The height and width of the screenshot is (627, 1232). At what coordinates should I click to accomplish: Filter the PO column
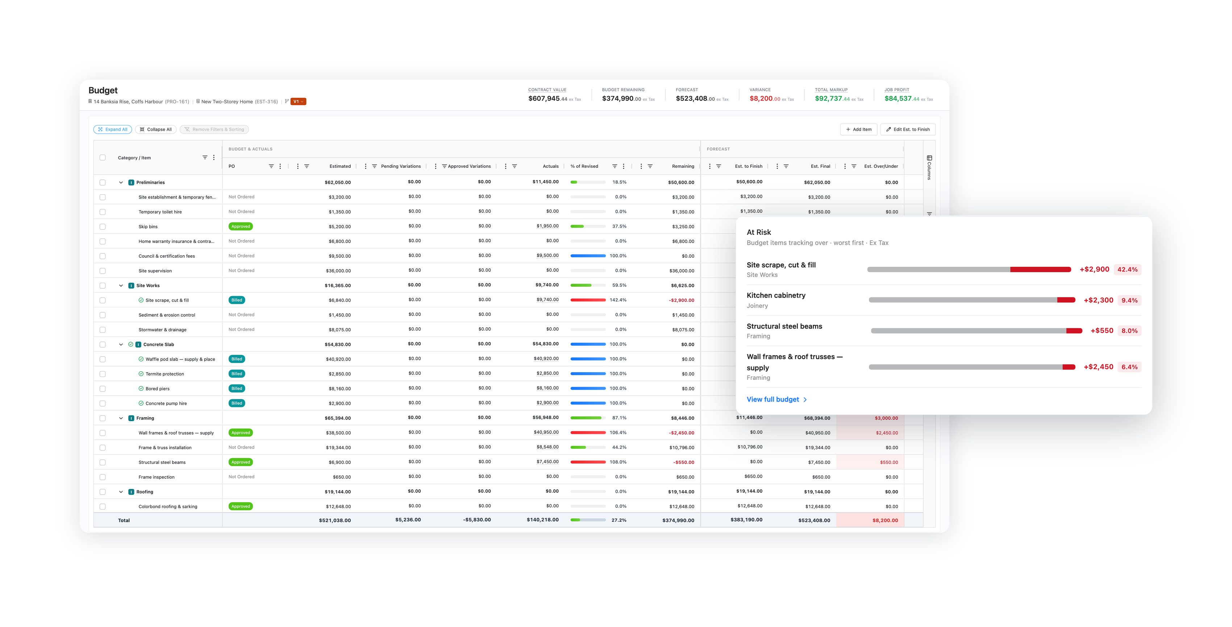point(271,166)
